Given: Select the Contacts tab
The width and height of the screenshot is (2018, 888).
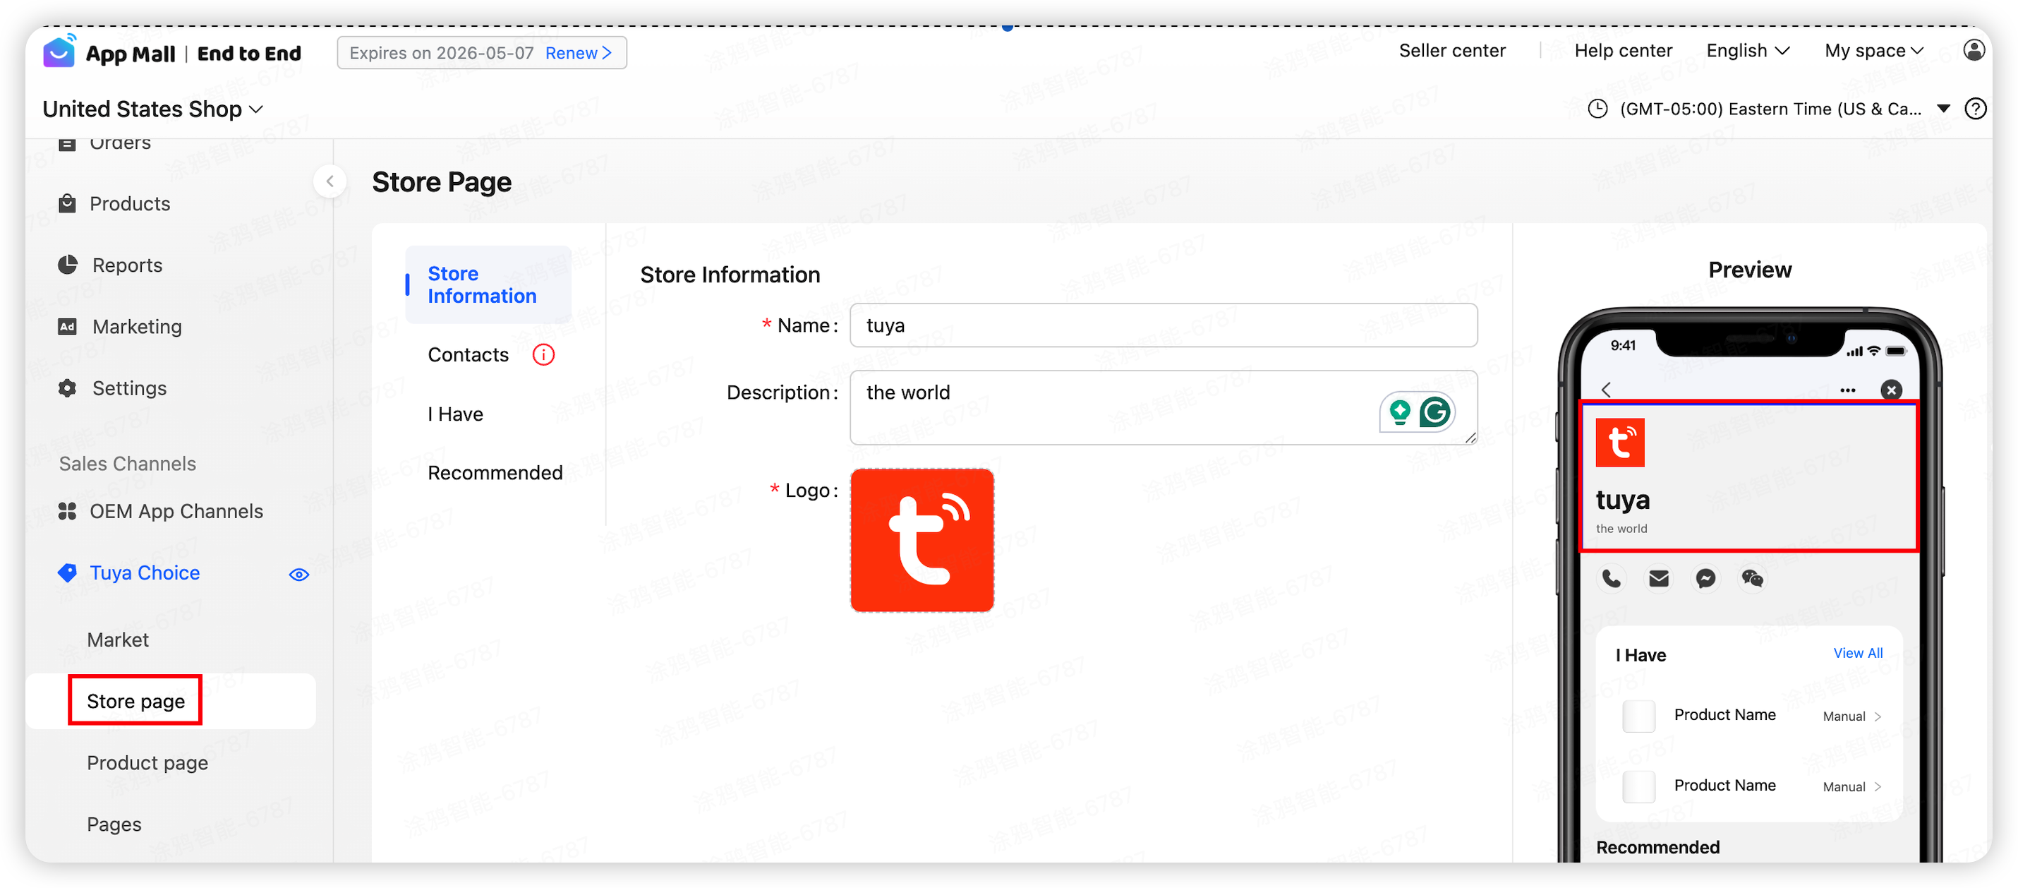Looking at the screenshot, I should click(x=469, y=355).
